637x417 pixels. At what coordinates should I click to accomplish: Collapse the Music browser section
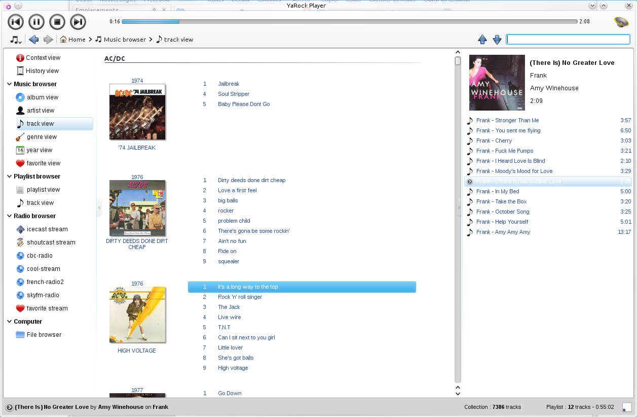(10, 84)
